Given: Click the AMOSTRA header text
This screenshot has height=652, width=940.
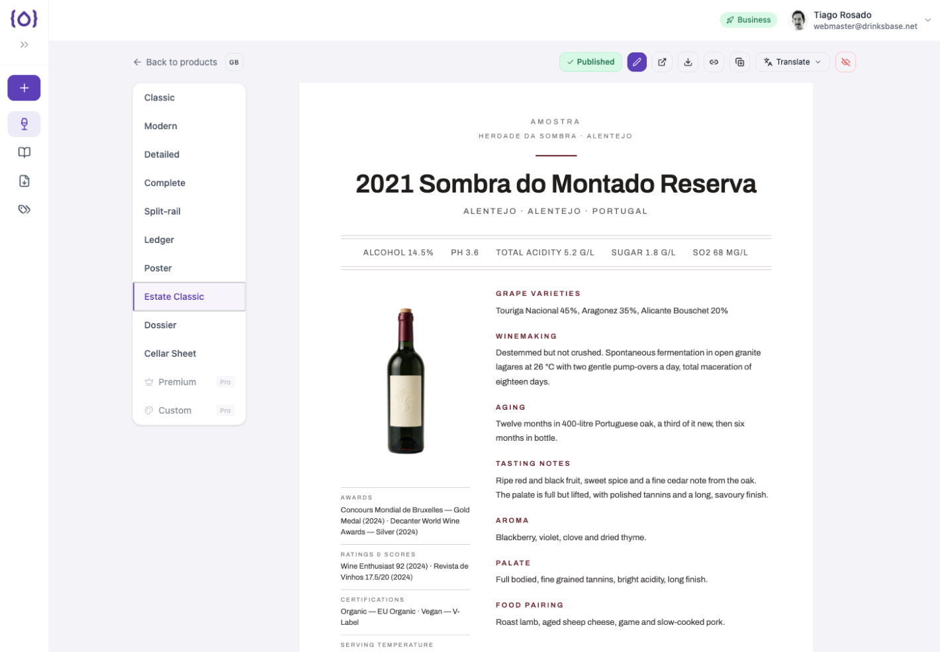Looking at the screenshot, I should pos(555,122).
